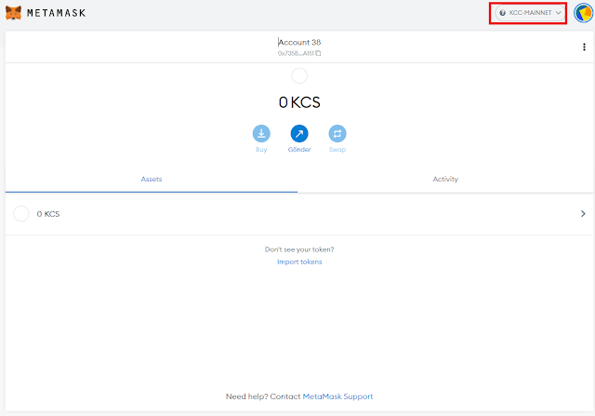Open the account avatar menu
Image resolution: width=595 pixels, height=416 pixels.
(x=584, y=13)
